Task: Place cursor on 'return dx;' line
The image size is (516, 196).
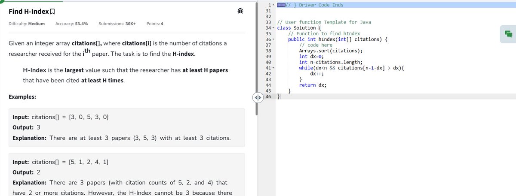Action: [x=313, y=85]
